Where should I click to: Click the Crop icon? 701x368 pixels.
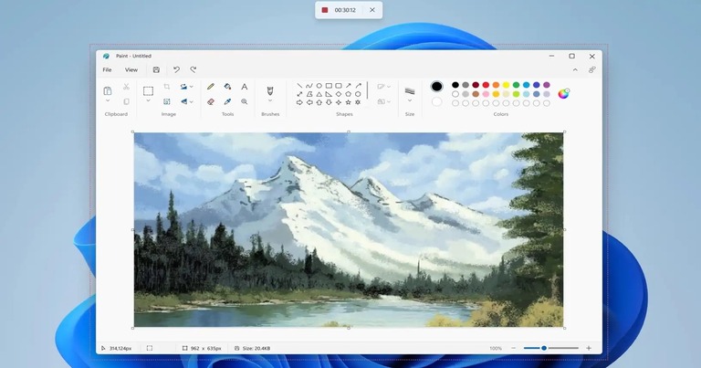167,87
